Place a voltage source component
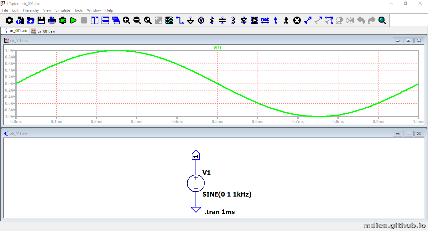Image resolution: width=428 pixels, height=231 pixels. pyautogui.click(x=201, y=21)
